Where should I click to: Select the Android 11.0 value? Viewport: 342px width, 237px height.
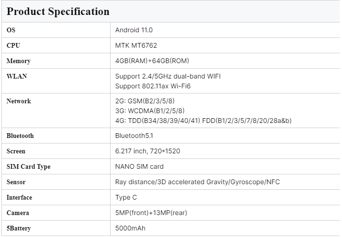tap(134, 30)
